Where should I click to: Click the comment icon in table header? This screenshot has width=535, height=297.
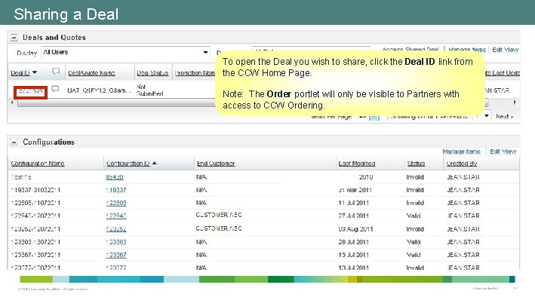click(56, 71)
